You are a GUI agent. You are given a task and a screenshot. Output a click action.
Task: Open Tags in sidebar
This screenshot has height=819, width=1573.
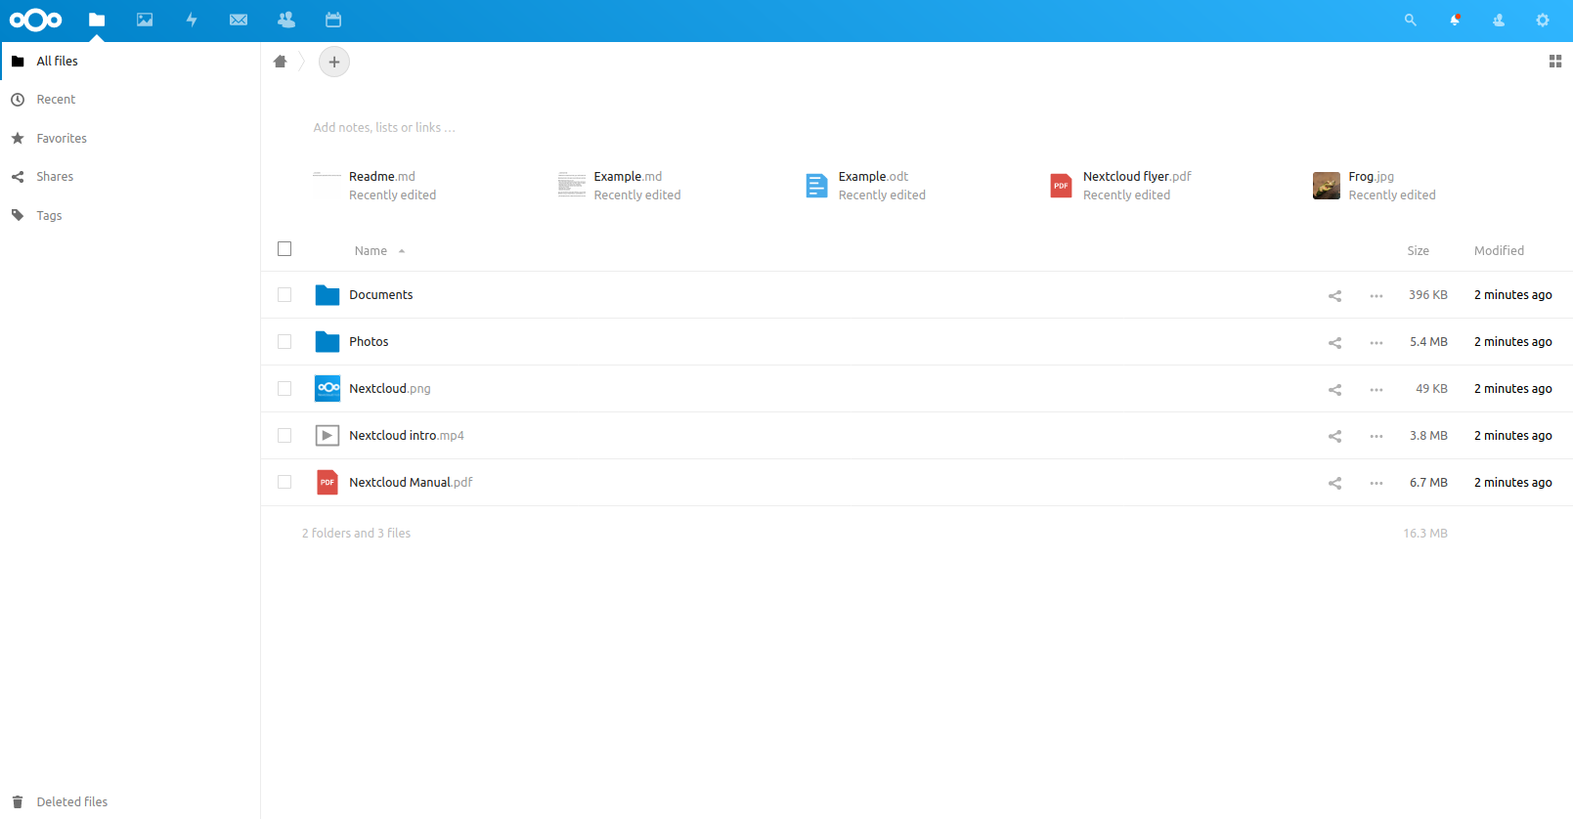[x=130, y=216]
